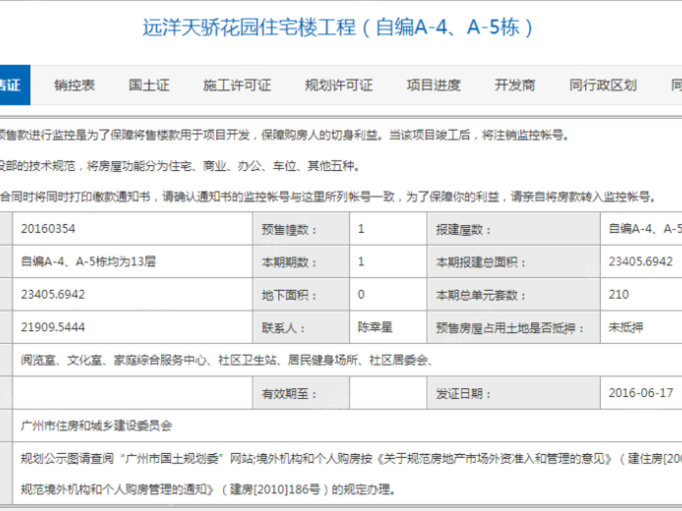Viewport: 682px width, 511px height.
Task: Click the 联系人 label cell
Action: pyautogui.click(x=301, y=328)
